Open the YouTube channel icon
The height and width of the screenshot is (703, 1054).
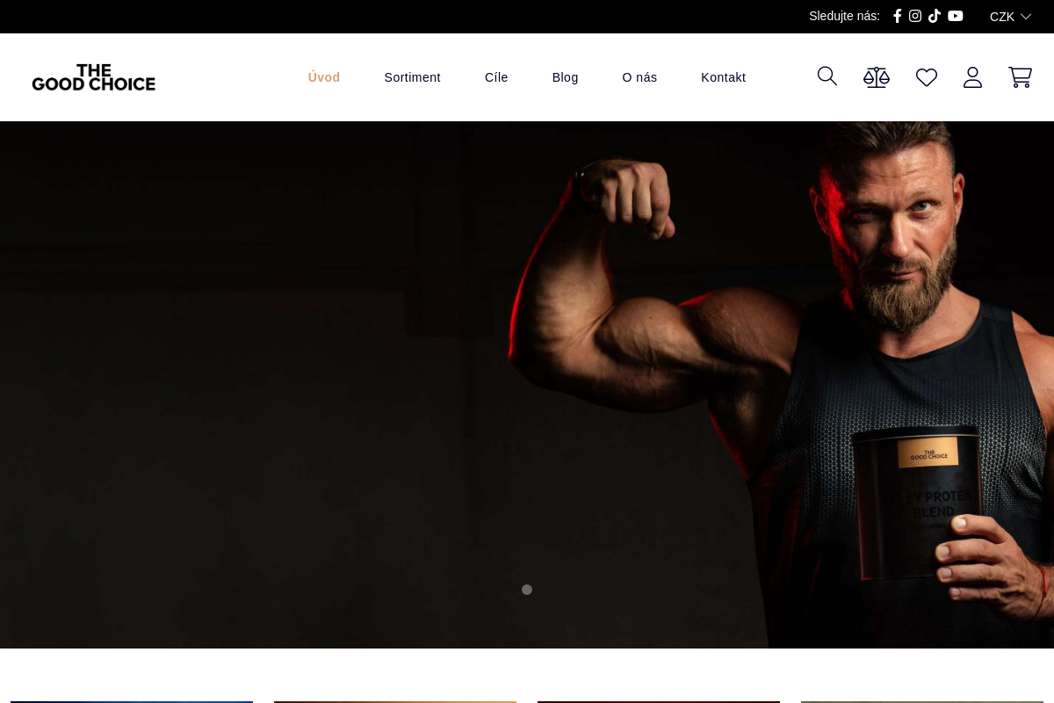click(956, 16)
